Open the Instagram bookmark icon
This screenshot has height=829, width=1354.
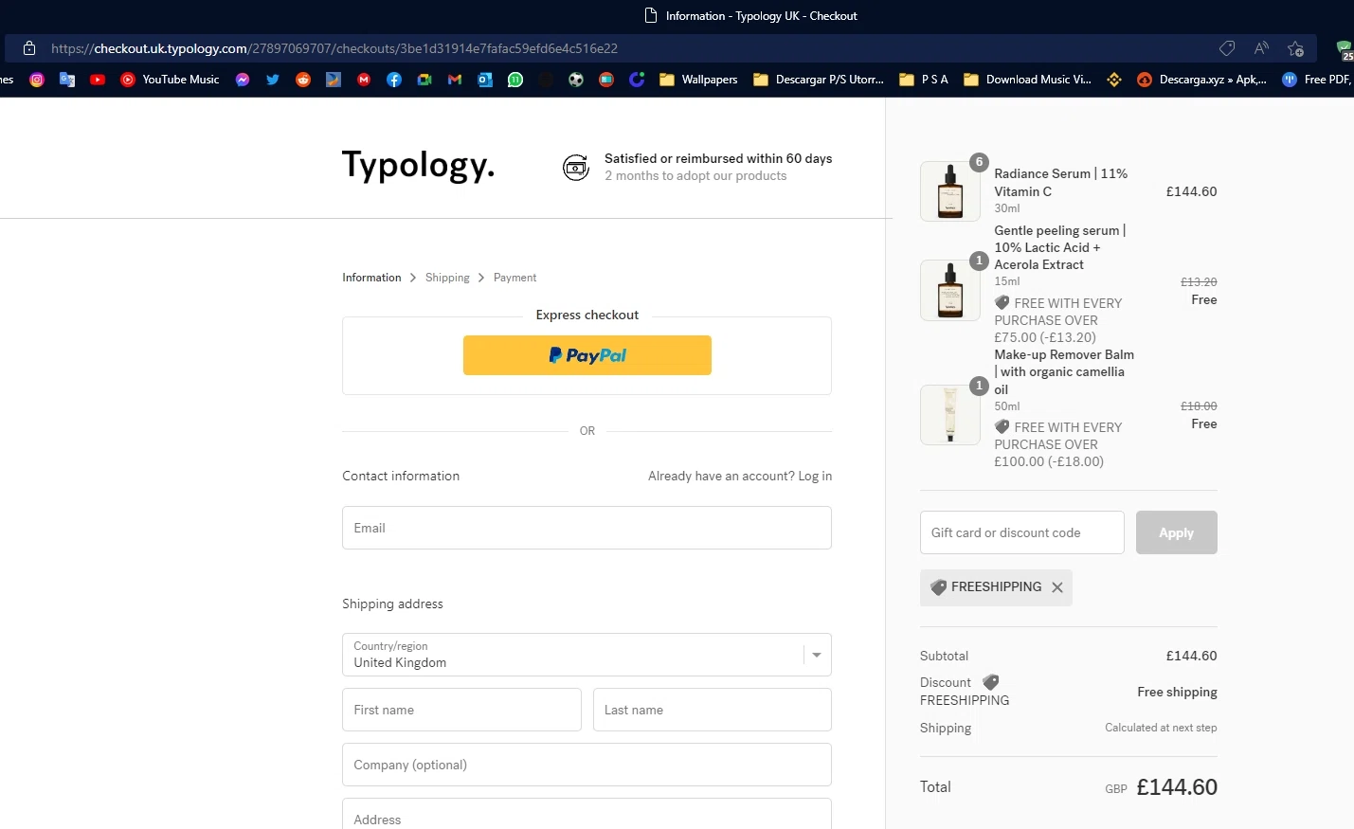[37, 80]
